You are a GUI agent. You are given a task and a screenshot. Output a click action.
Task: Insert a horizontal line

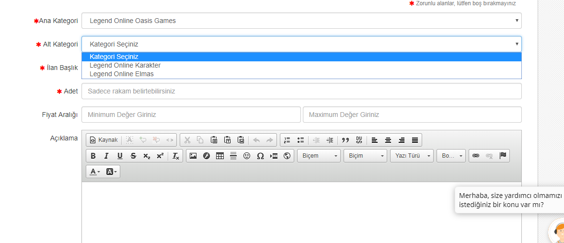[x=233, y=156]
